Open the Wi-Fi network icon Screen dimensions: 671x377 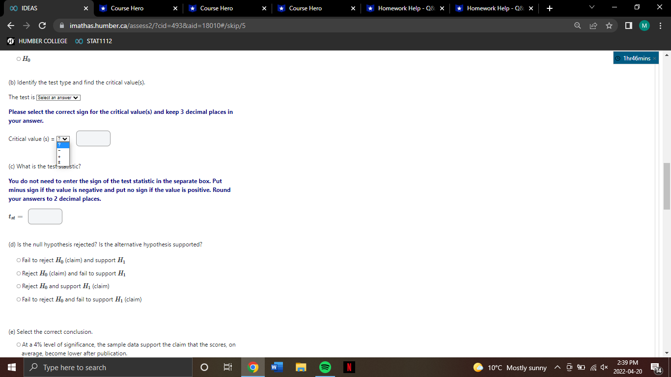(x=592, y=368)
